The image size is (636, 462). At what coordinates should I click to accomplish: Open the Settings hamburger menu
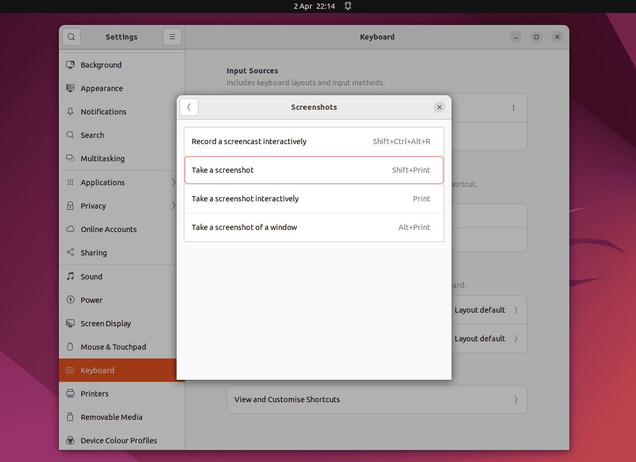172,37
